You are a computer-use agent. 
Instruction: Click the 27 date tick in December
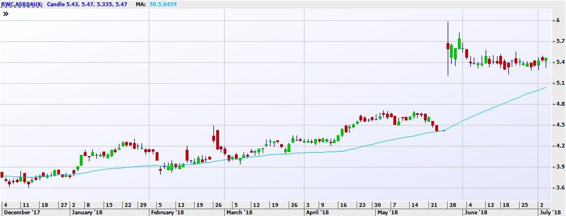(63, 205)
